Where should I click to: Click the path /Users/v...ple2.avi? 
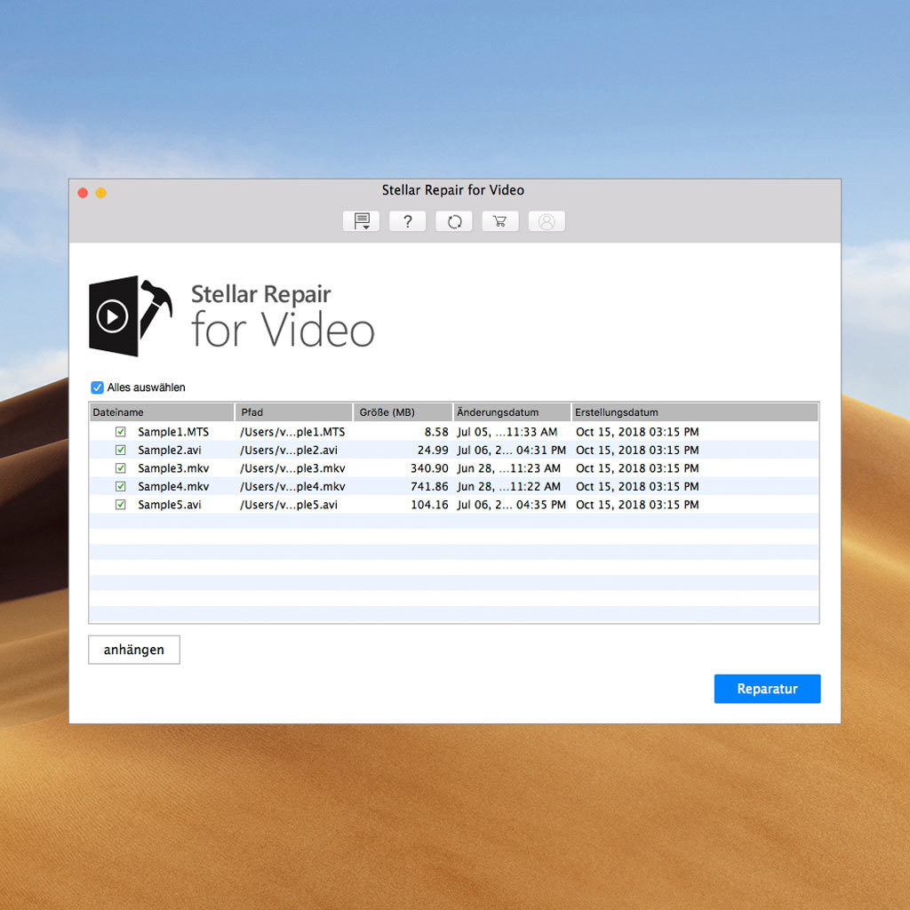point(289,450)
